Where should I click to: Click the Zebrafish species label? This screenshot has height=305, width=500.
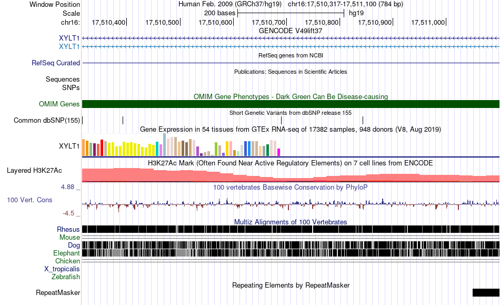(66, 277)
